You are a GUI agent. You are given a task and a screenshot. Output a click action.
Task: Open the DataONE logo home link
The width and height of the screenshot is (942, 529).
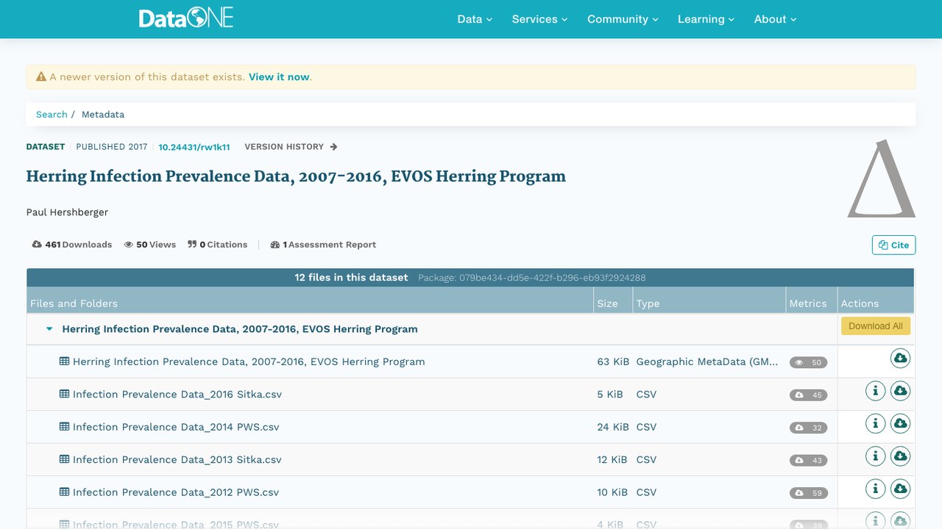click(186, 18)
